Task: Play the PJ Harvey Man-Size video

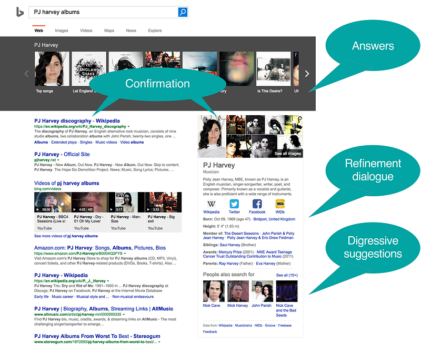Action: pos(126,203)
